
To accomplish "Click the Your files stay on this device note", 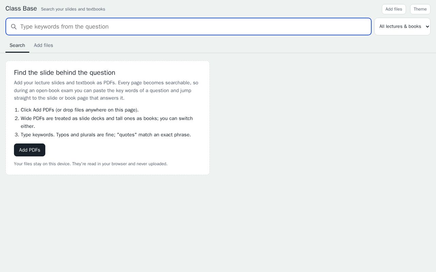I will tap(91, 164).
